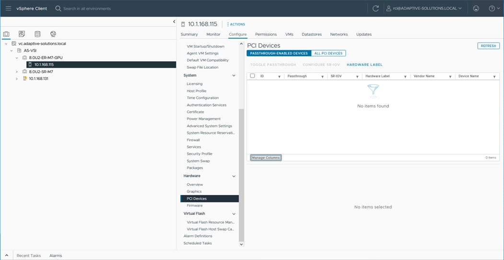Click the vCenter icon for vc.adaptive-solutions.local
Screen dimensions: 504x260
(x=14, y=43)
